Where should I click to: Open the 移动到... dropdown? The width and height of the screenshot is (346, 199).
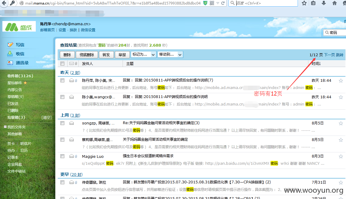pyautogui.click(x=170, y=54)
